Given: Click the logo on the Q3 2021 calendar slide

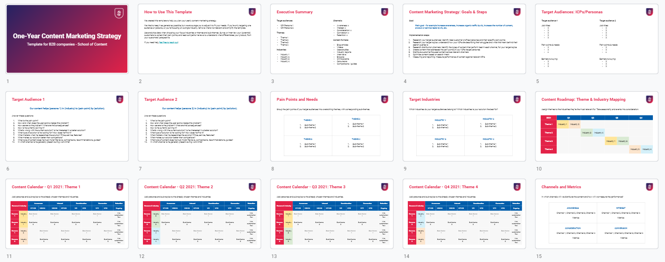Looking at the screenshot, I should pos(384,187).
